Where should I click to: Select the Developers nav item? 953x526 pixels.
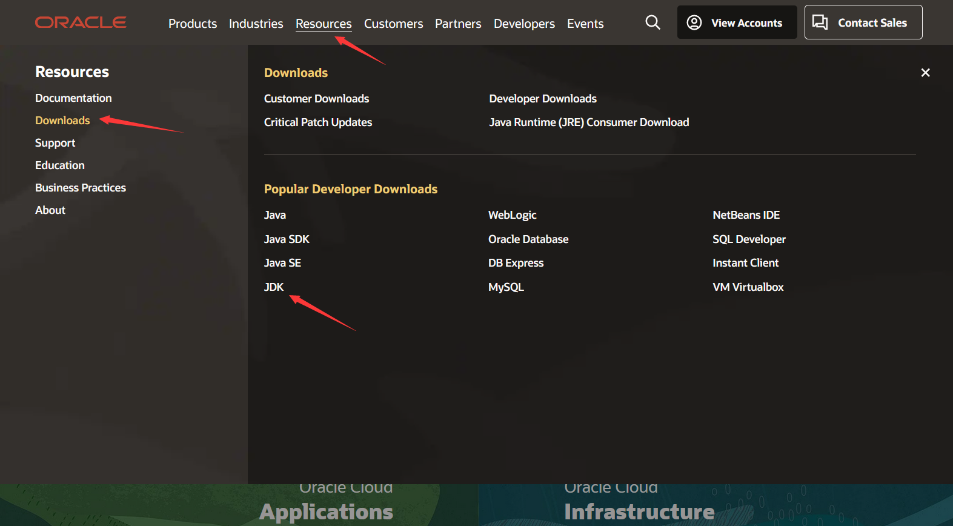524,24
